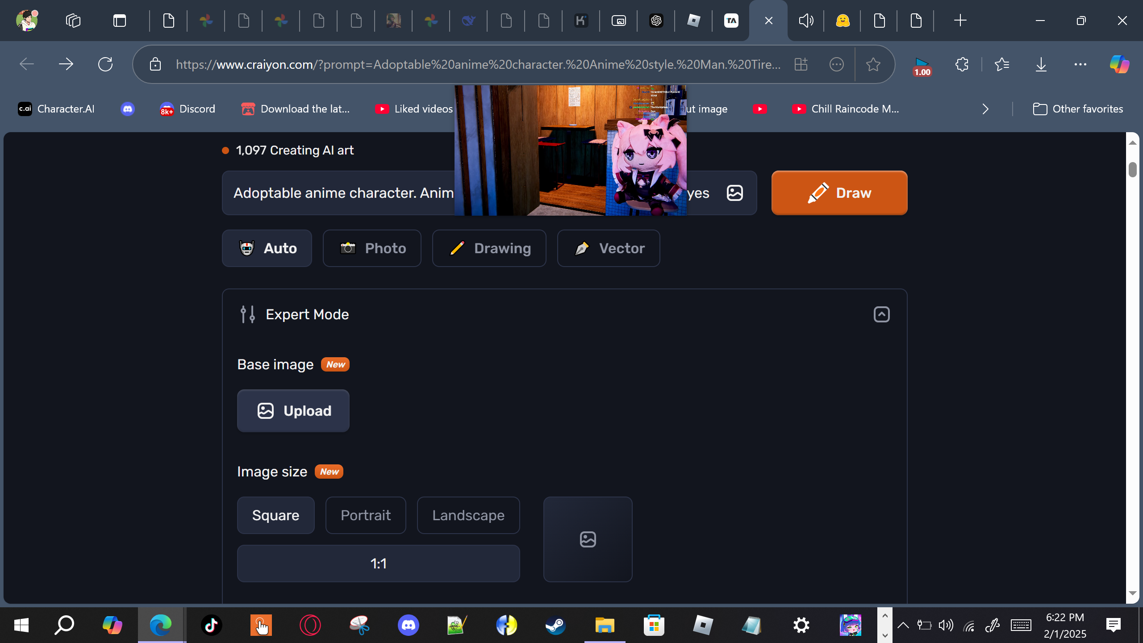The image size is (1143, 643).
Task: Open the downloads arrow icon
Action: [1041, 64]
